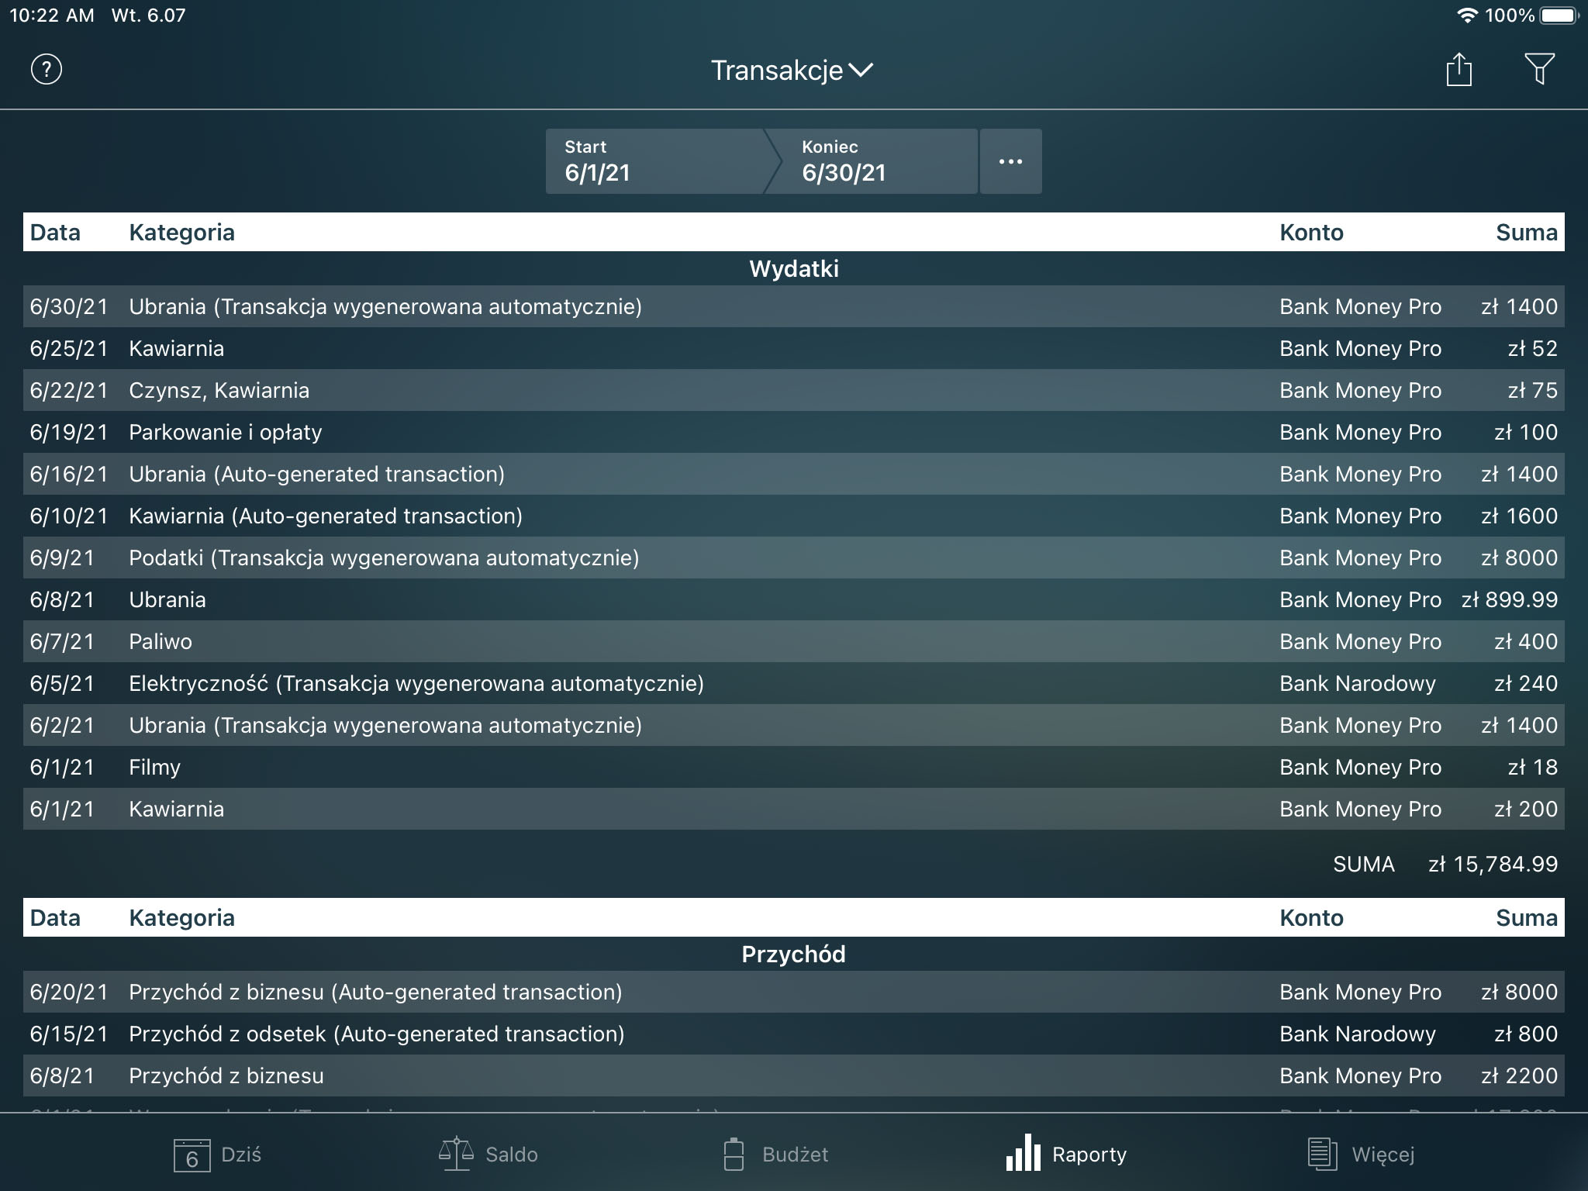Tap the Wi-Fi status icon
The width and height of the screenshot is (1588, 1191).
tap(1467, 16)
